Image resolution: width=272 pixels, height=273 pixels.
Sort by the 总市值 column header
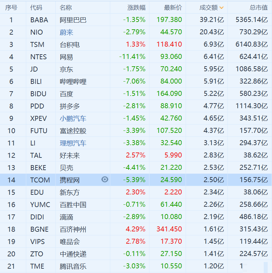[x=259, y=8]
